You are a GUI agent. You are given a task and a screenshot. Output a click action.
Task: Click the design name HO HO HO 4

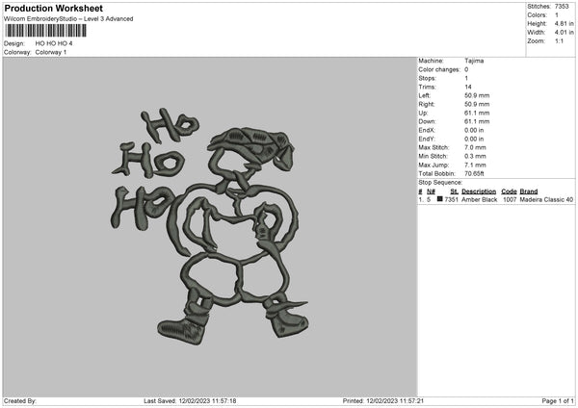54,43
